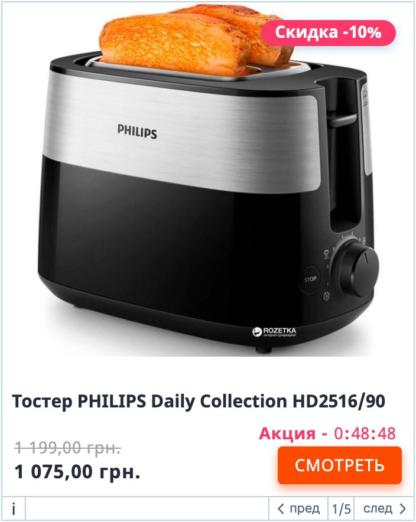Image resolution: width=416 pixels, height=522 pixels.
Task: Click the left chevron arrow before "пред"
Action: tap(281, 508)
